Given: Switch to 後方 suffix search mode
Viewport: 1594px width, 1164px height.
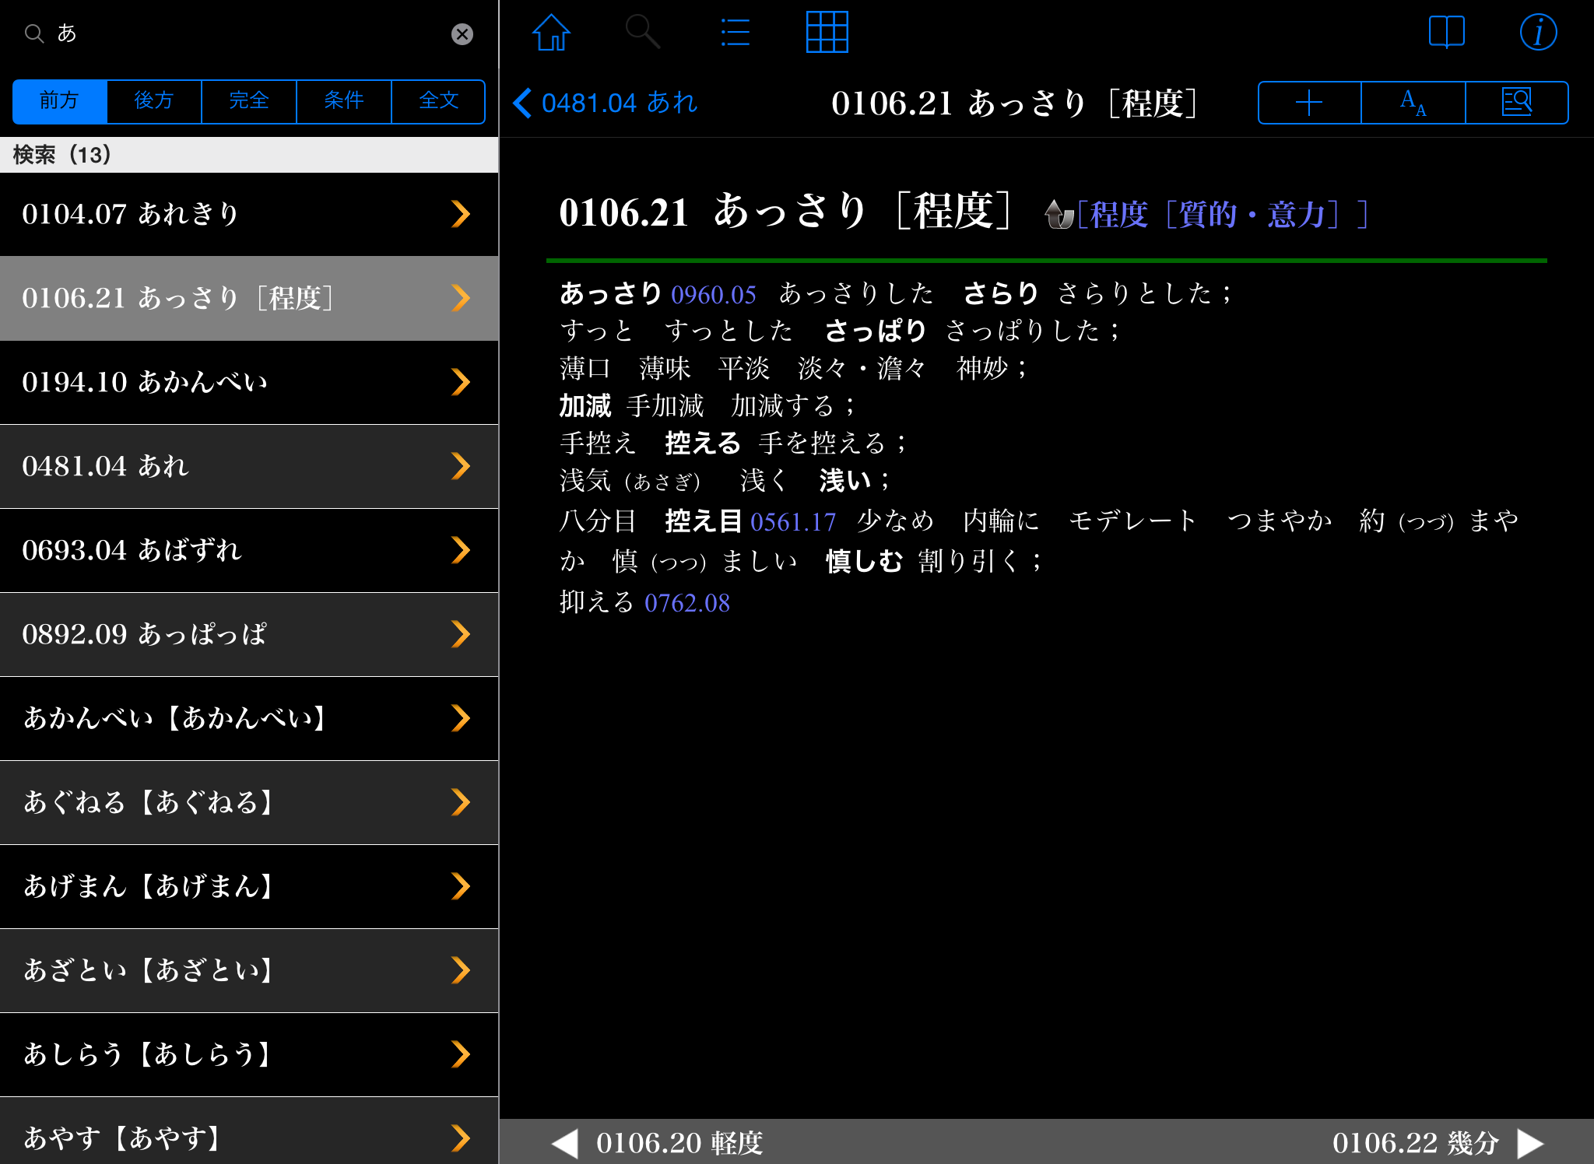Looking at the screenshot, I should tap(154, 101).
